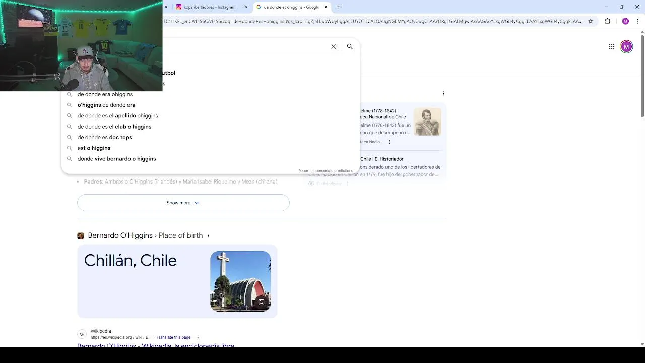The height and width of the screenshot is (363, 645).
Task: Expand the Show more section
Action: (183, 203)
